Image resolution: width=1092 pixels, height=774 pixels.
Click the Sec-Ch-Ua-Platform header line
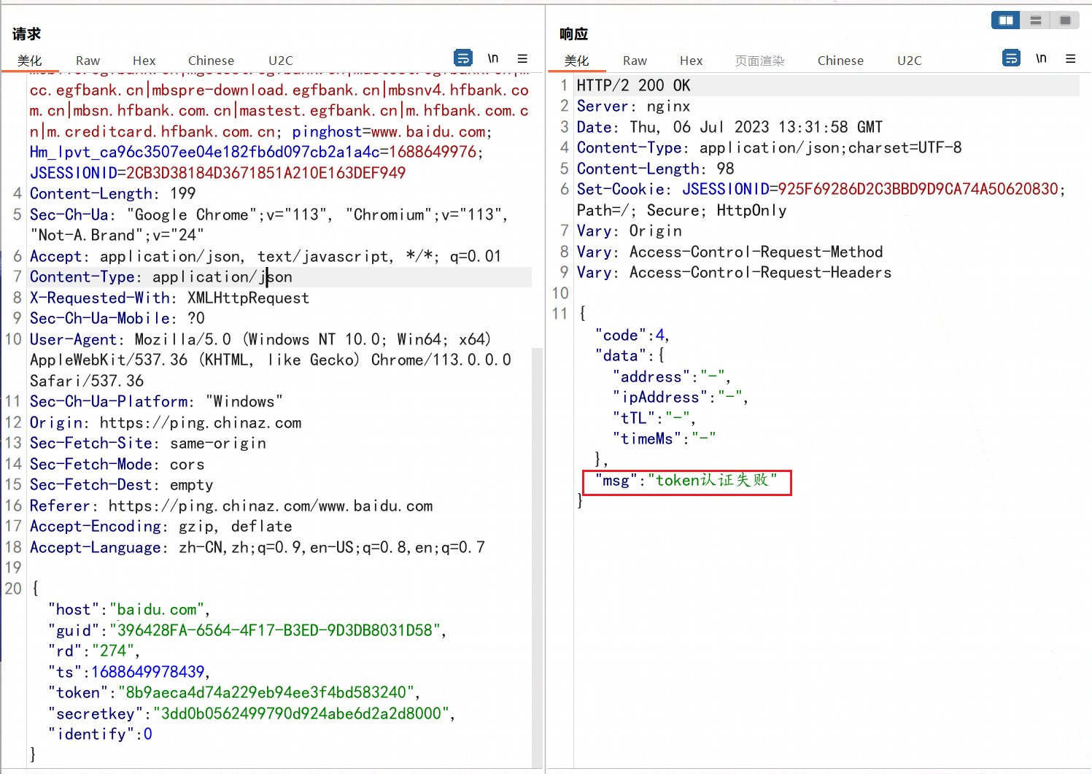pyautogui.click(x=156, y=401)
